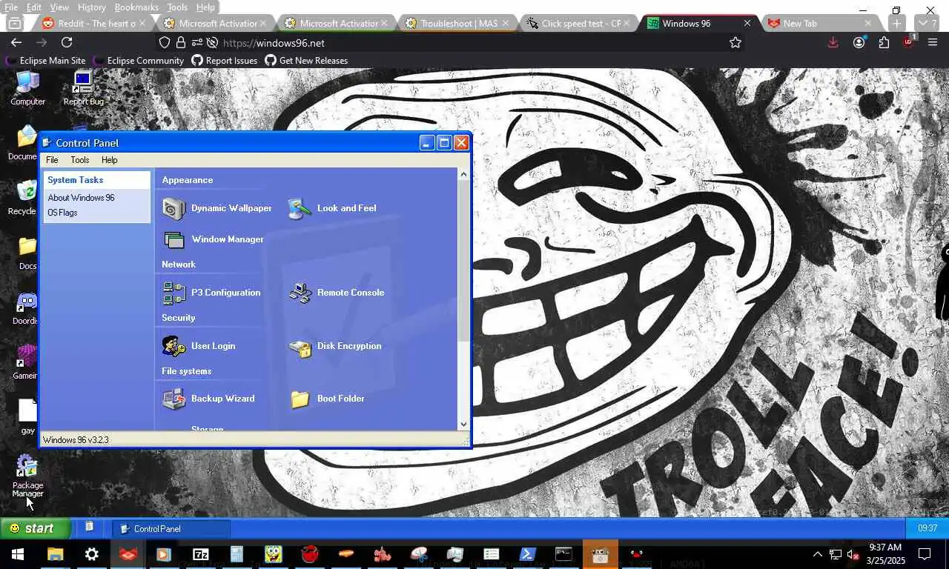Viewport: 949px width, 569px height.
Task: Open the SpongeBob icon on the taskbar
Action: tap(274, 554)
